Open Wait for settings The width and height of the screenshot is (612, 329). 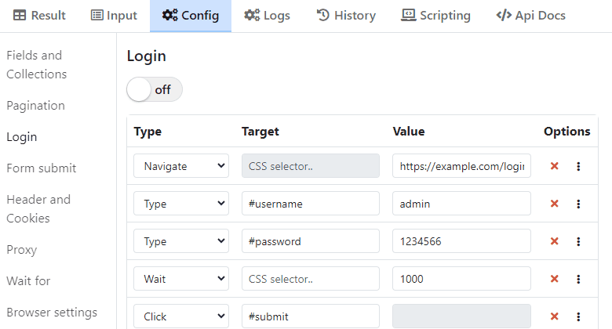[x=28, y=280]
